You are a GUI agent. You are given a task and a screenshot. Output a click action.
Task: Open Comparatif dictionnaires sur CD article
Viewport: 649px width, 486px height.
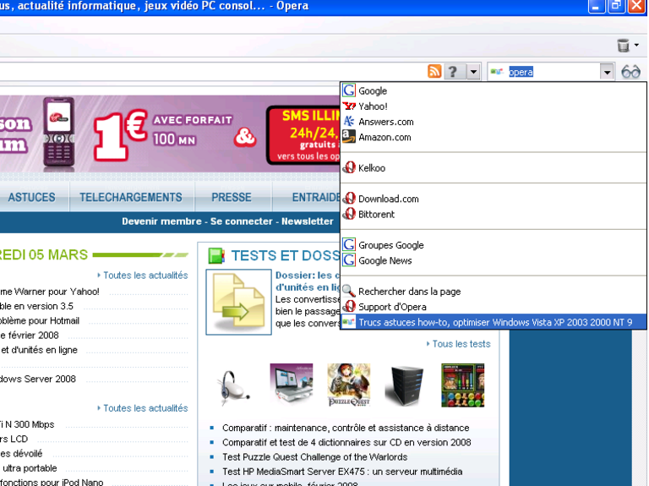[346, 443]
